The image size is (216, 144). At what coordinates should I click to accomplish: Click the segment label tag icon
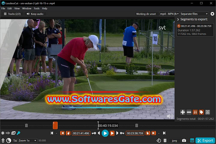click(x=201, y=112)
